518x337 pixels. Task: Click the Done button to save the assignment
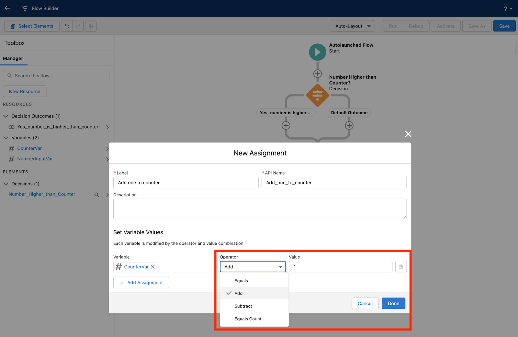(393, 303)
